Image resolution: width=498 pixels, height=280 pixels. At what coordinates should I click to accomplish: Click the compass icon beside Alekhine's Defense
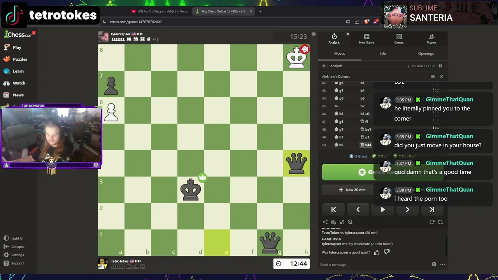[x=441, y=77]
